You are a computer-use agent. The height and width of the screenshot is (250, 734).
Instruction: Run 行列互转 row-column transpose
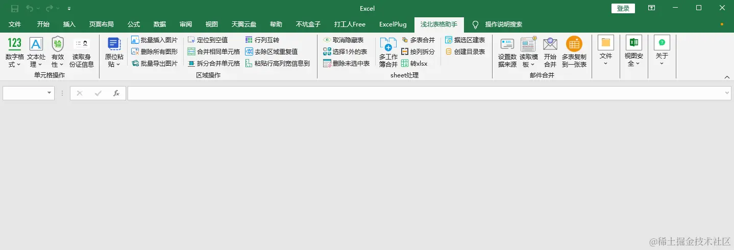262,40
